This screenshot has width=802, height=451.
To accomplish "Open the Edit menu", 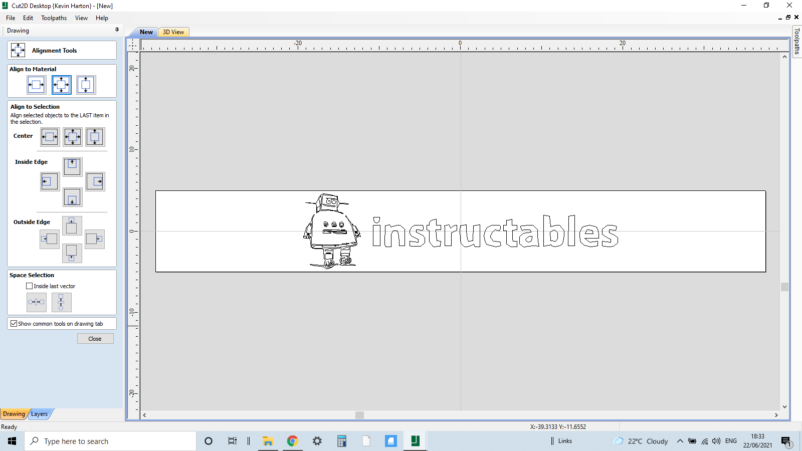I will [28, 18].
